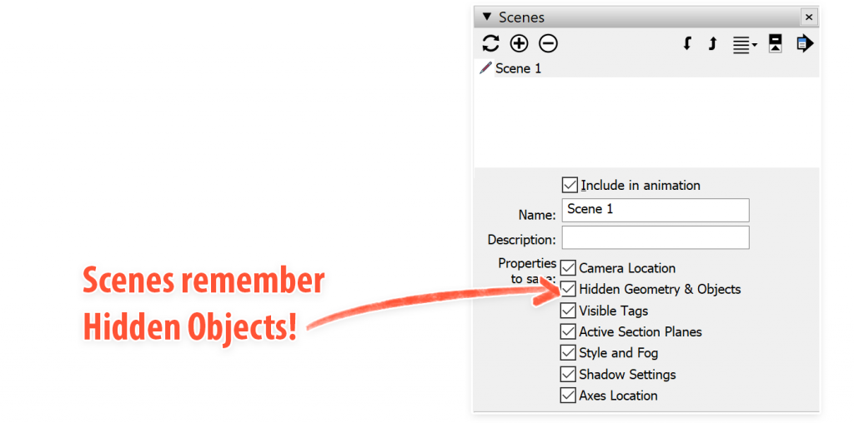Click the Hide Details icon
This screenshot has width=854, height=423.
coord(776,44)
